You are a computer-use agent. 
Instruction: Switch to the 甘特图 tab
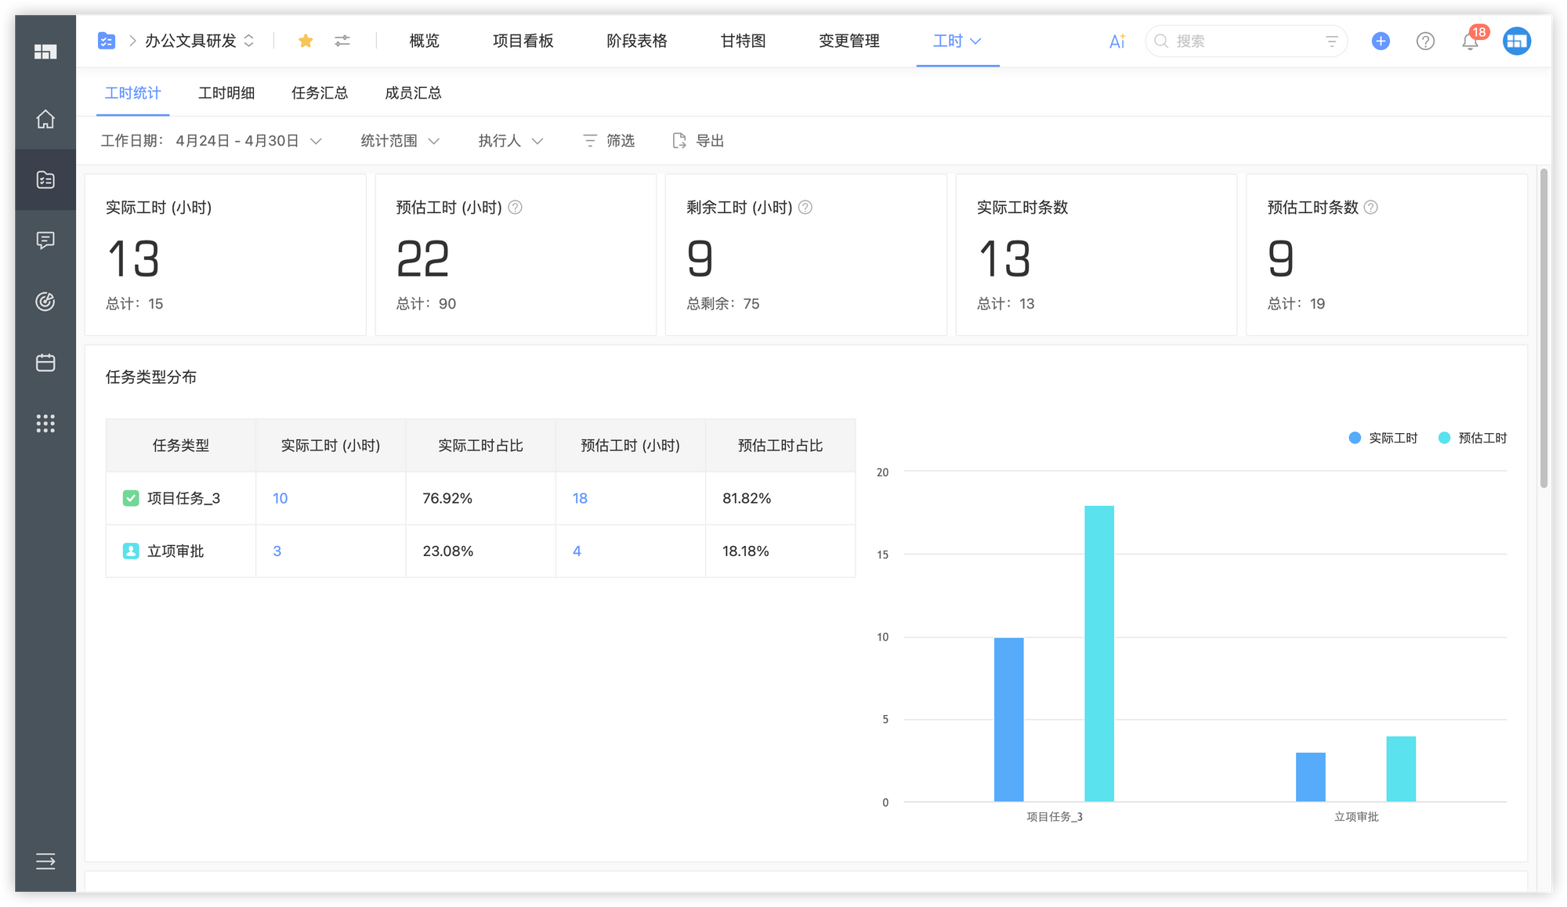(741, 41)
